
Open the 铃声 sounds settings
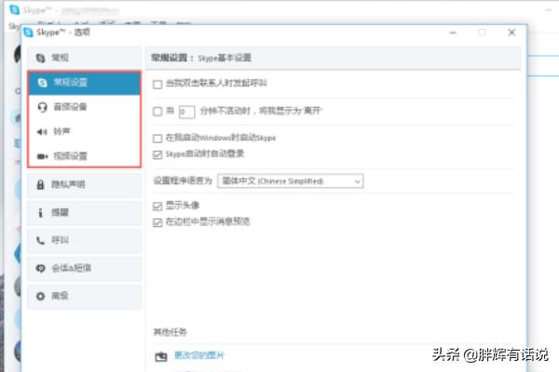coord(85,132)
